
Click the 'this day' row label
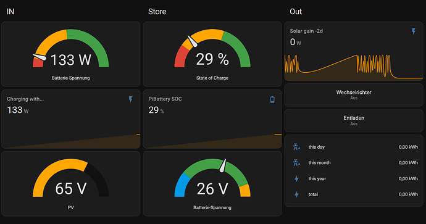tap(317, 147)
